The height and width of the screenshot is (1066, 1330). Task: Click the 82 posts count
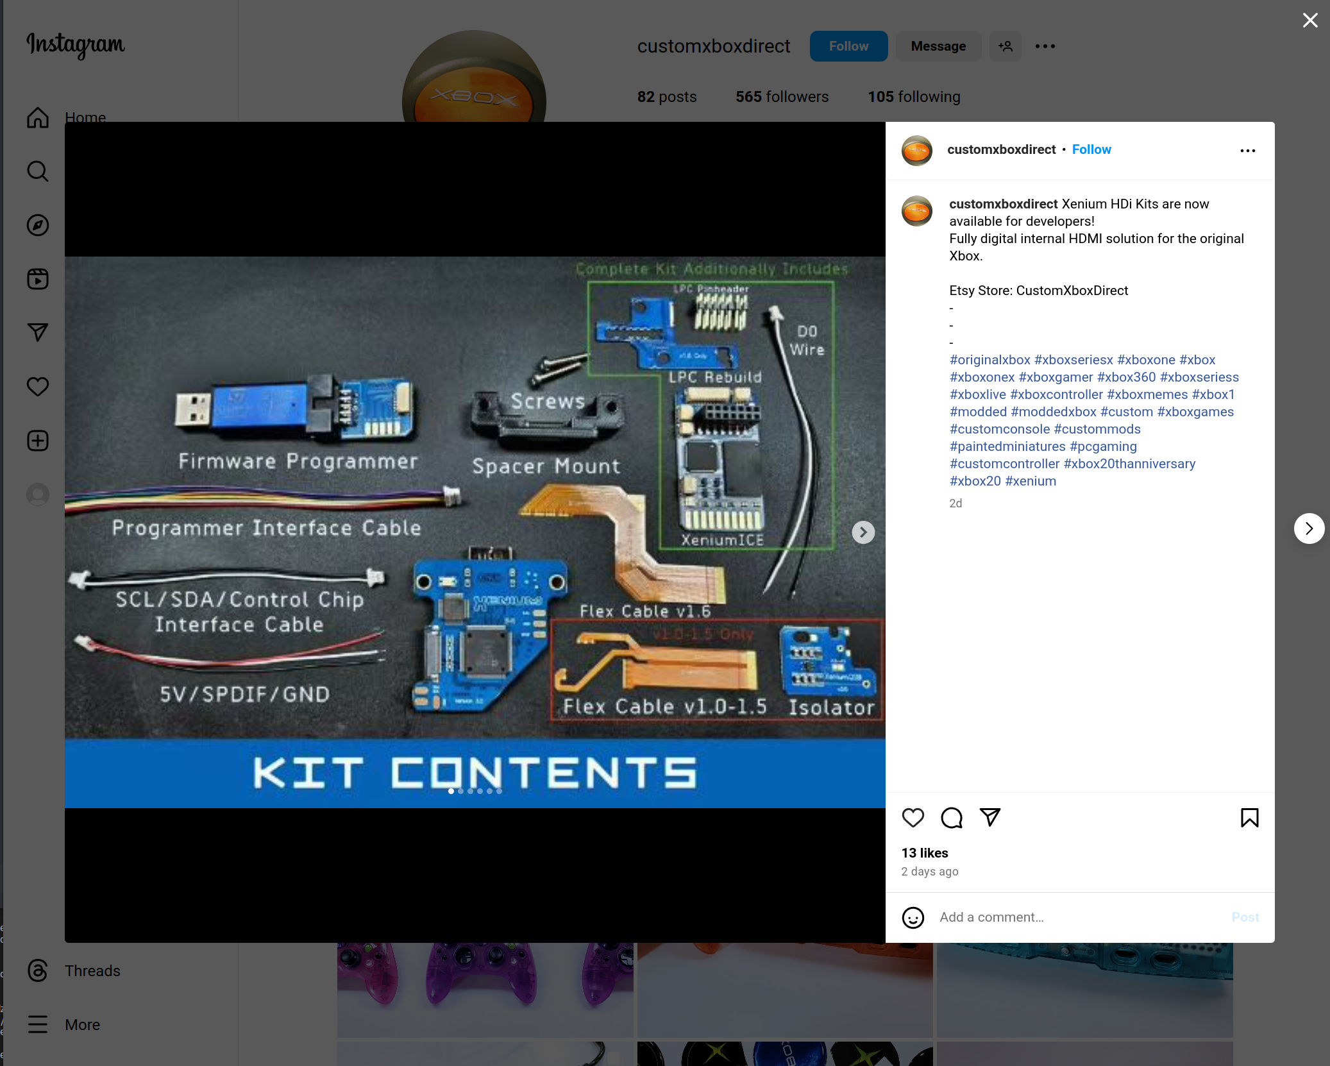point(666,97)
